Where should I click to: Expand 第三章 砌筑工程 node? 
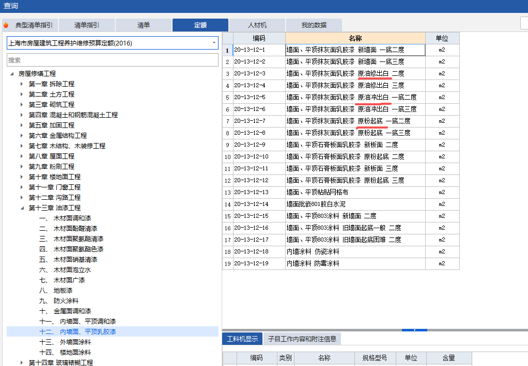coord(22,105)
